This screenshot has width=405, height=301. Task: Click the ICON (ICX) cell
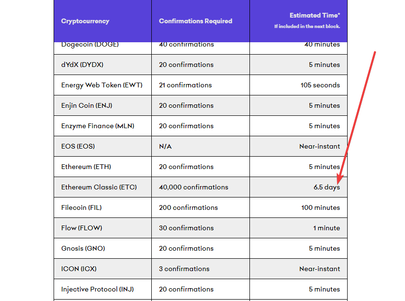click(79, 269)
